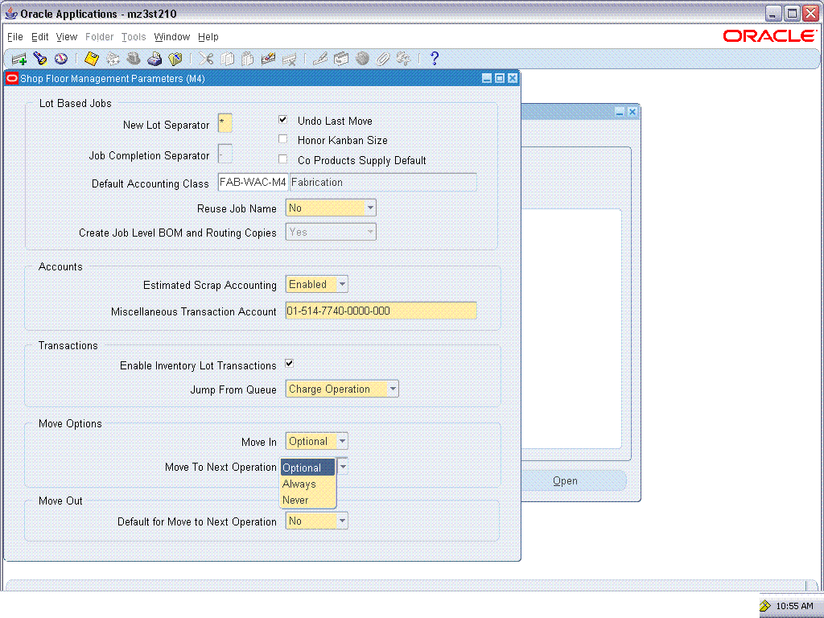Open the View menu
Image resolution: width=824 pixels, height=618 pixels.
point(67,37)
